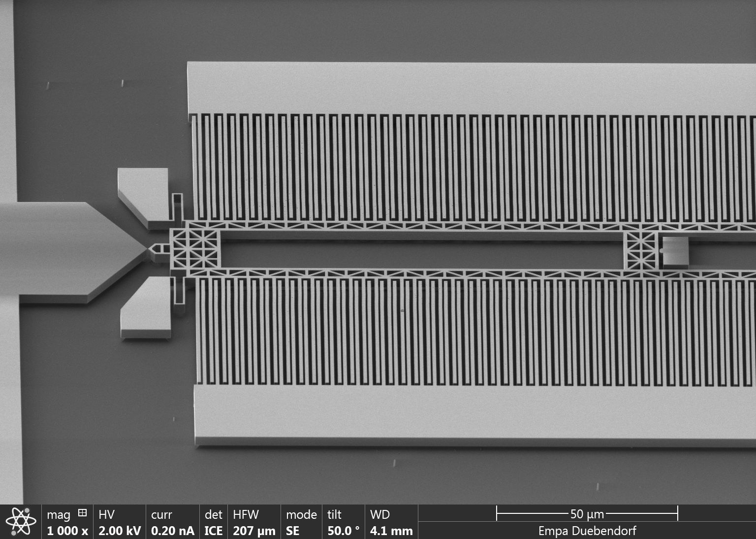
Task: Click the SE mode value
Action: 292,531
